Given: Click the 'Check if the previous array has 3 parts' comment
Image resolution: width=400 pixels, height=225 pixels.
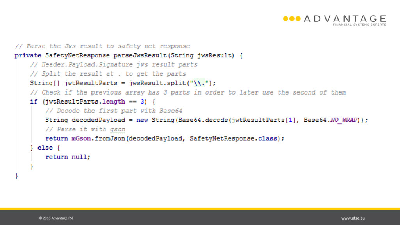Looking at the screenshot, I should point(188,92).
